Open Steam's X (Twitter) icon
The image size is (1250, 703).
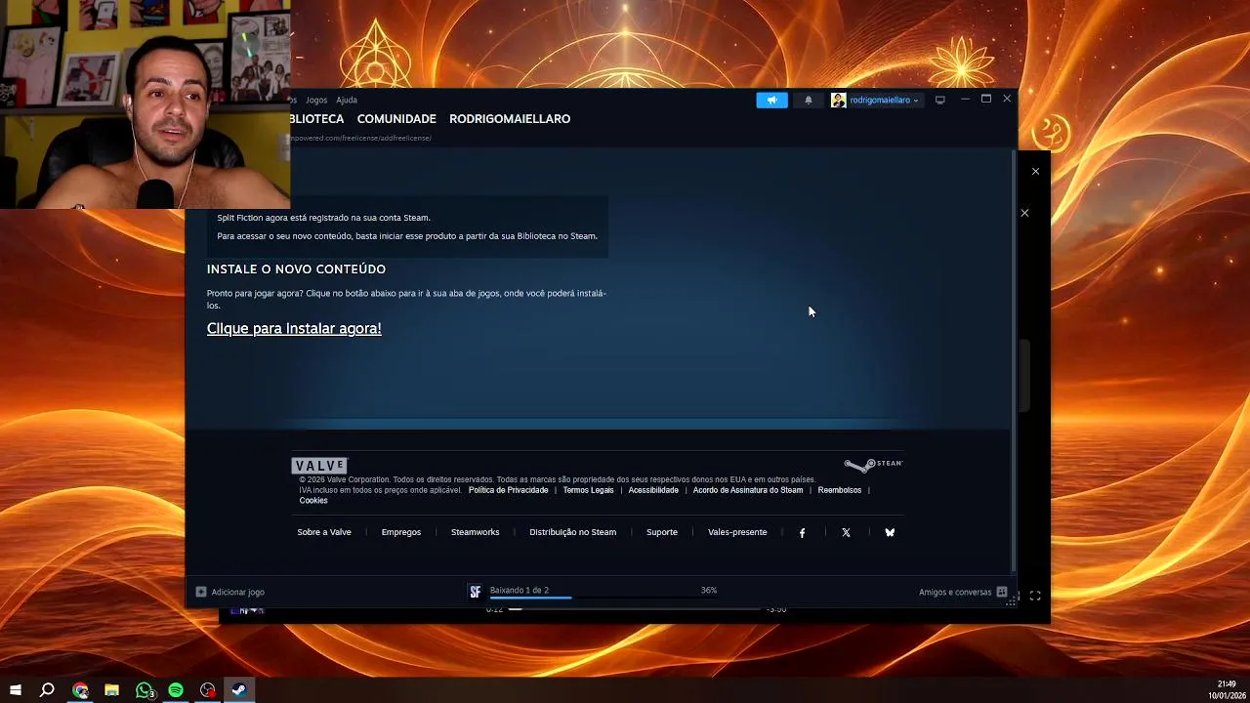pyautogui.click(x=846, y=533)
